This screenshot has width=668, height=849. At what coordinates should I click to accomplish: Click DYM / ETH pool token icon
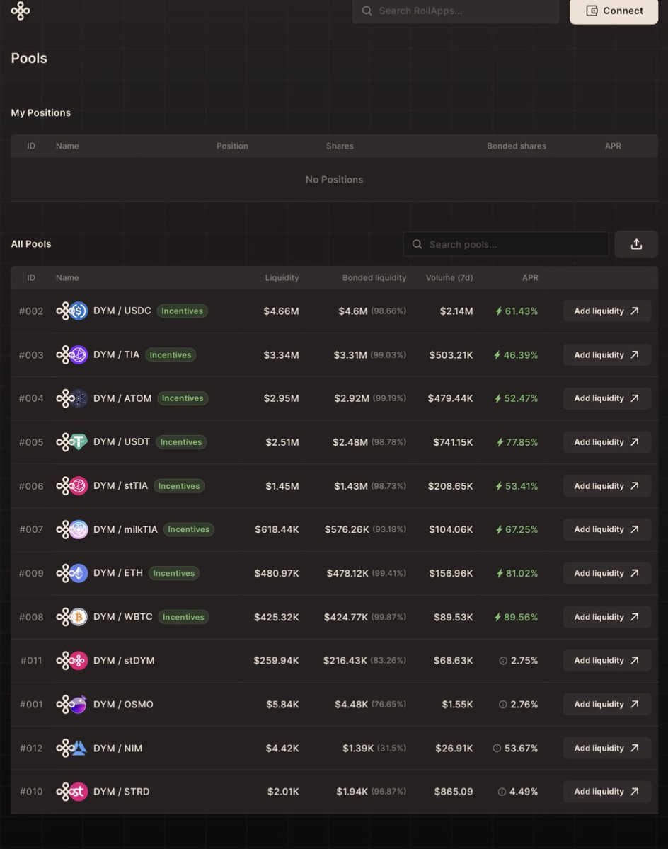72,573
